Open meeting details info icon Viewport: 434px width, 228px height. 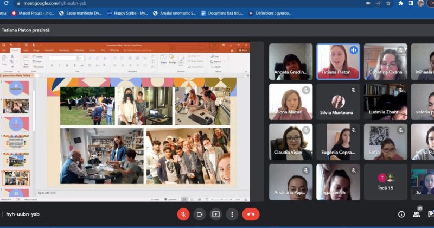pyautogui.click(x=401, y=214)
